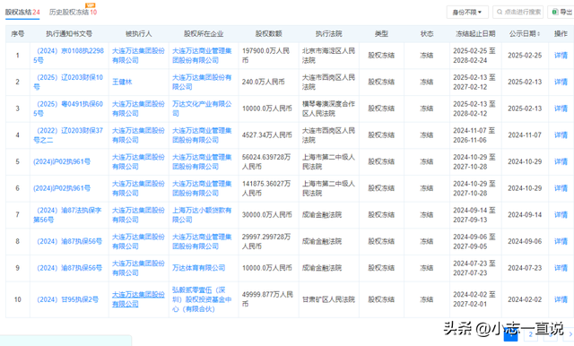Open case (2024) 渝87法执保字第56号 link

(68, 215)
